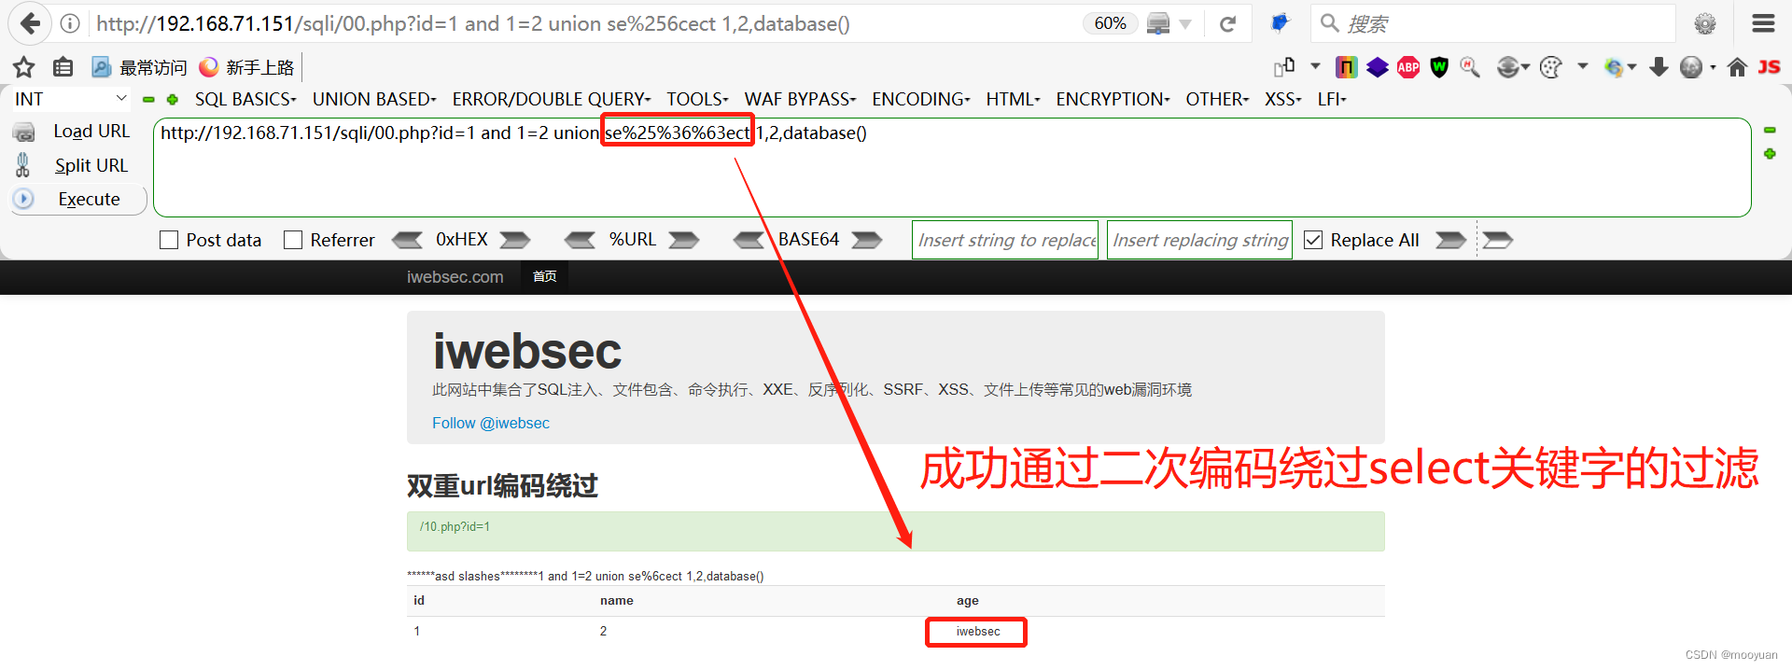Click the copy-pages icon in extensions toolbar
Image resolution: width=1792 pixels, height=670 pixels.
click(1284, 66)
